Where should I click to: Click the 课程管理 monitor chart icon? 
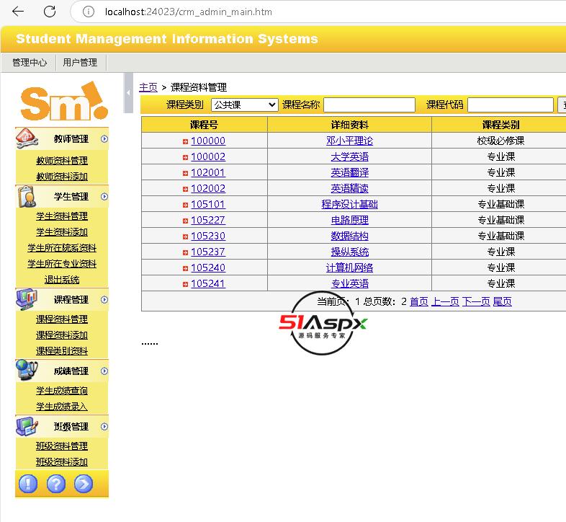pyautogui.click(x=27, y=299)
